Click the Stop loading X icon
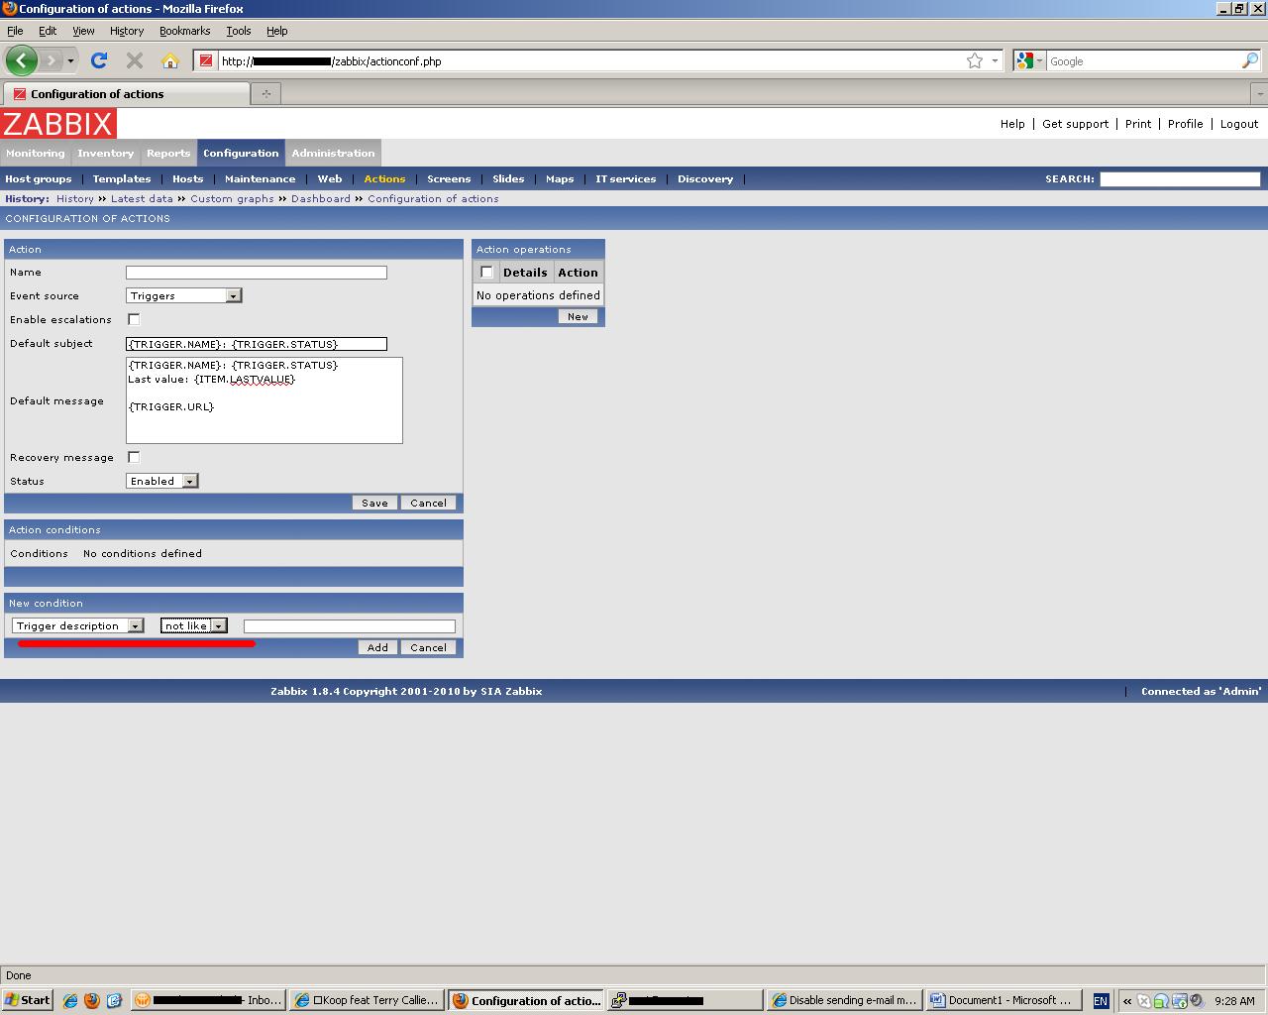This screenshot has width=1268, height=1015. tap(135, 60)
